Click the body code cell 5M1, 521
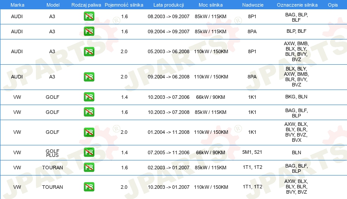 [252, 152]
